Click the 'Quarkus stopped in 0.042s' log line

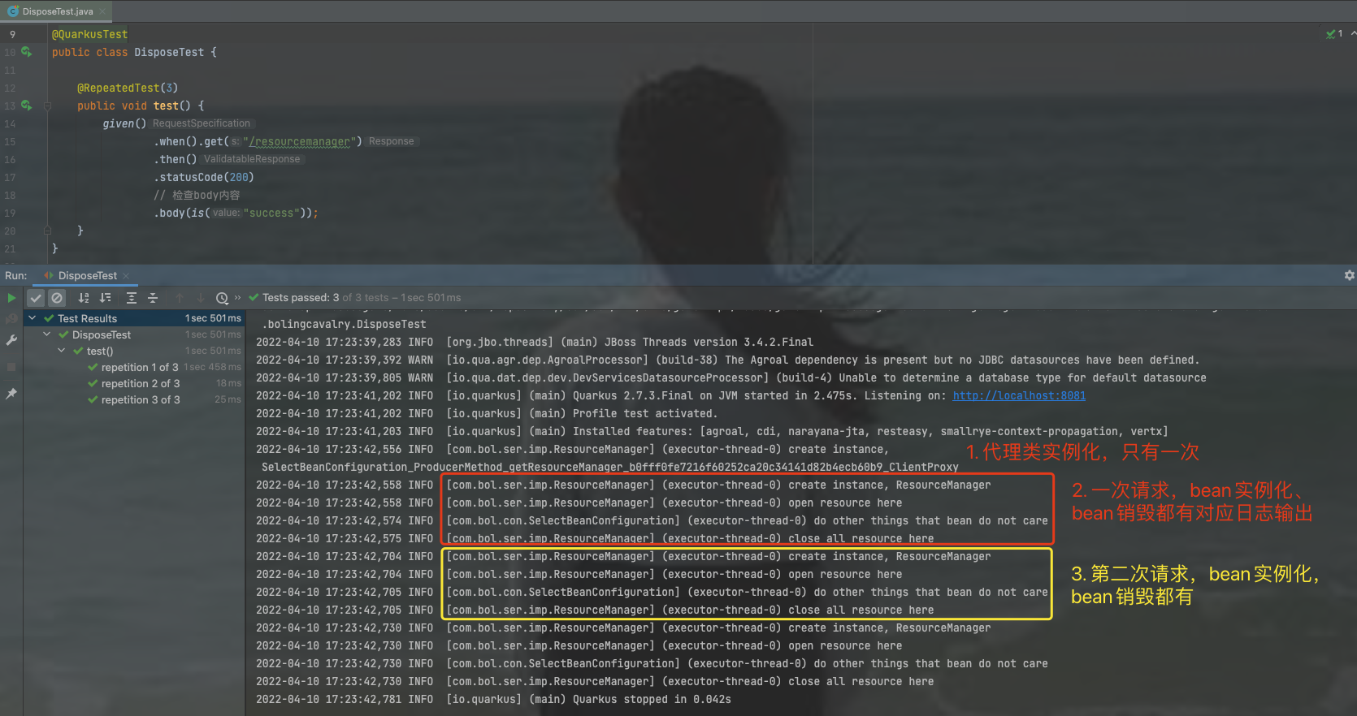[493, 699]
